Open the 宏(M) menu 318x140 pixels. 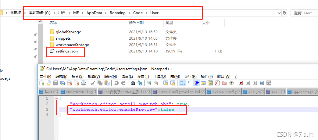coord(175,77)
